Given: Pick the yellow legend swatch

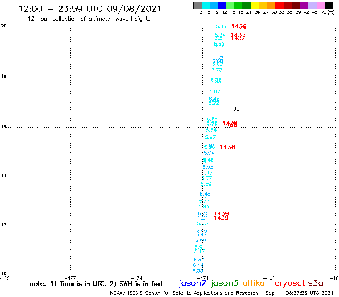Looking at the screenshot, I should tap(255, 5).
